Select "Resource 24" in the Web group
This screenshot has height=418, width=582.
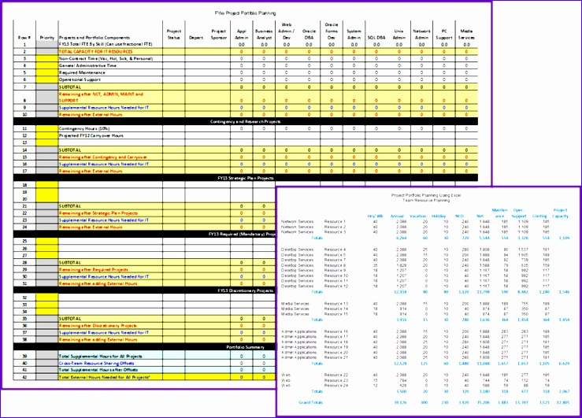[x=336, y=386]
